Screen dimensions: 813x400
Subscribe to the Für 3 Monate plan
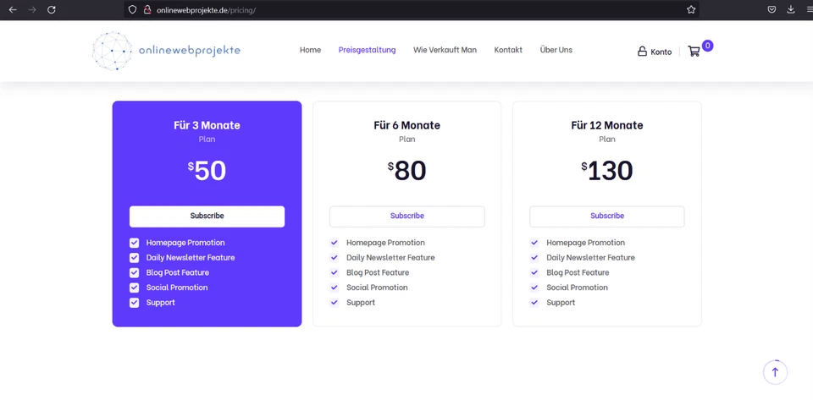207,216
